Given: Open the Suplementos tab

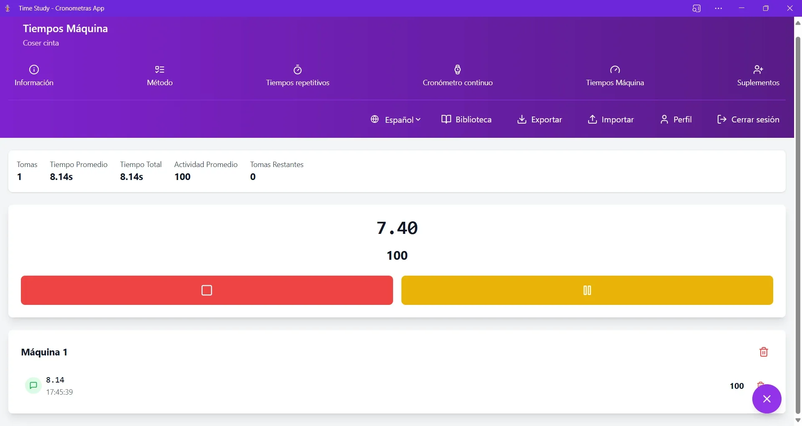Looking at the screenshot, I should point(758,76).
